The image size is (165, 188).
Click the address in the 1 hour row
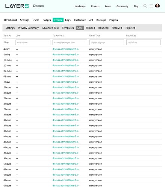[x=65, y=82]
